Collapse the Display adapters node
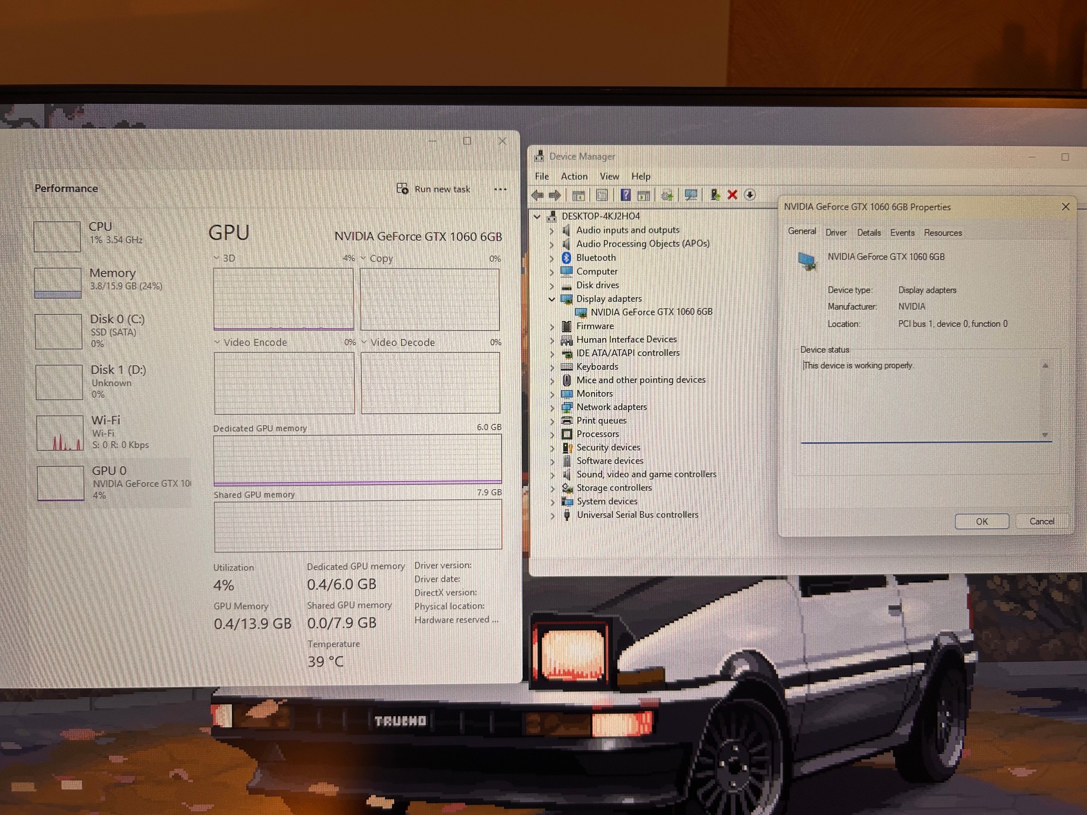1087x815 pixels. click(551, 299)
